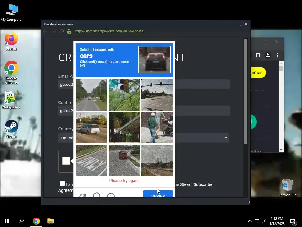
Task: Click the store.steampowered.com URL text
Action: [x=109, y=31]
